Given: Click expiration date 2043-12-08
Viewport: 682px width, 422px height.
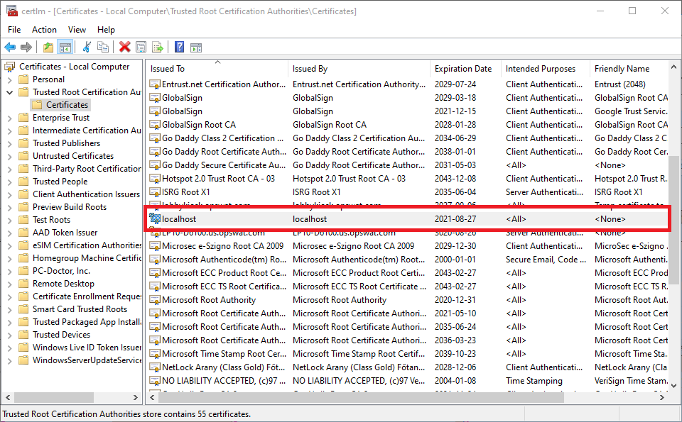Looking at the screenshot, I should (455, 179).
